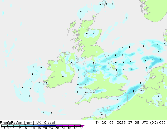Click the lightest 0.1–0.5 mm legend swatch

point(4,126)
